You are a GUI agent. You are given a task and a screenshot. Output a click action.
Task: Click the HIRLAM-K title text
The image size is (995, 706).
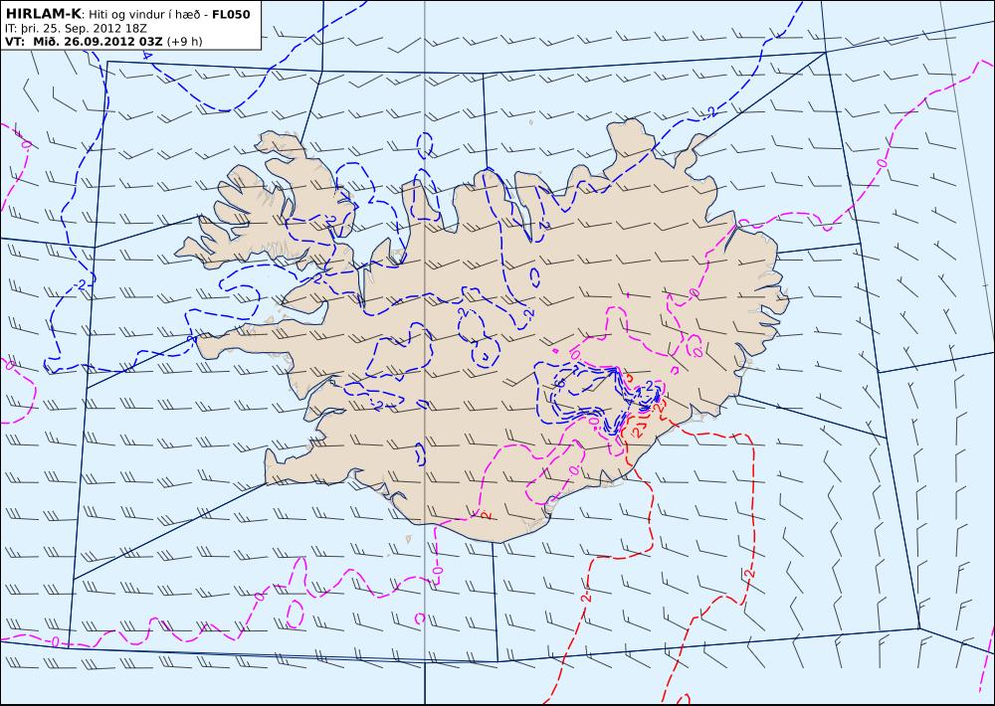[x=43, y=14]
